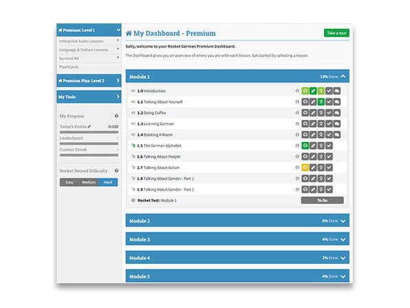Click the pencil icon for 1.4 Booking A Room
The width and height of the screenshot is (410, 308).
click(x=313, y=134)
